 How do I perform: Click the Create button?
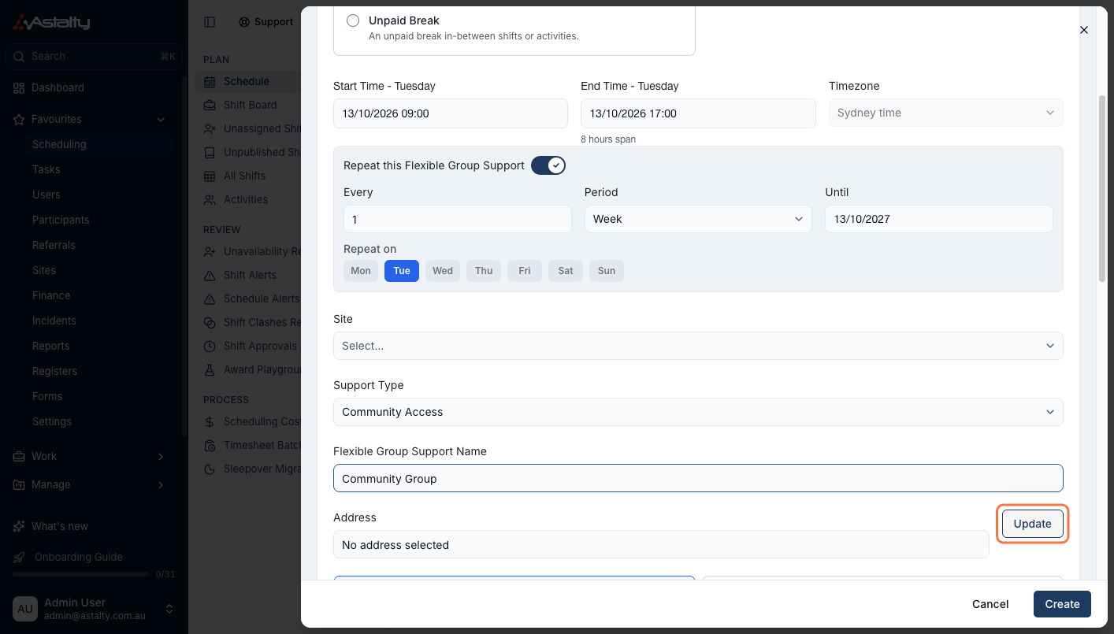click(x=1062, y=604)
